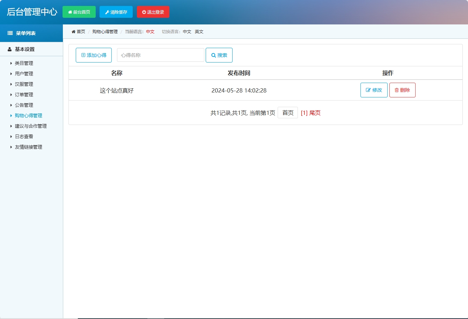Click the magnifier icon on 搜索 button
This screenshot has width=468, height=319.
pyautogui.click(x=213, y=55)
